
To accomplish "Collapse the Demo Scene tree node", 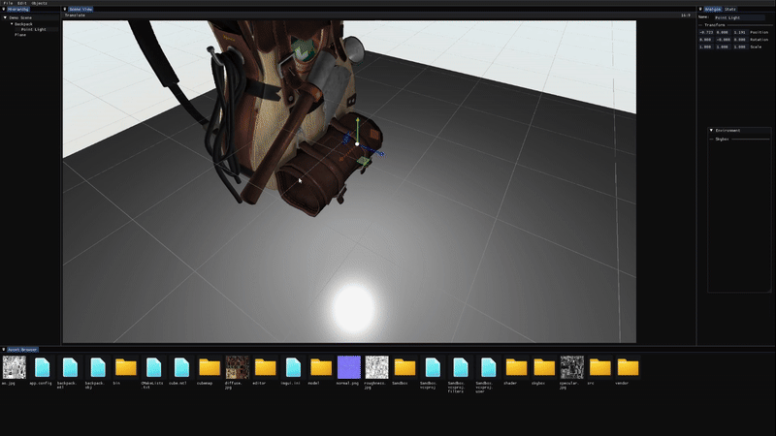I will tap(5, 17).
